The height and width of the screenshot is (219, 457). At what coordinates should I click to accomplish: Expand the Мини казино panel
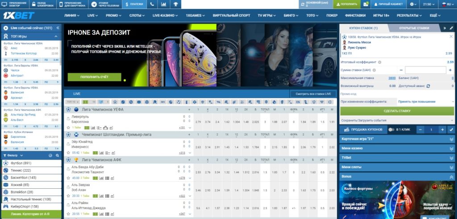397,149
